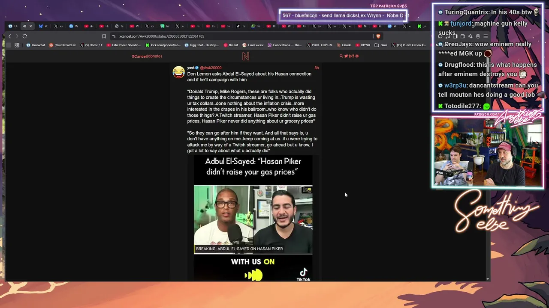This screenshot has width=549, height=308.
Task: Open 'the list' bookmark
Action: click(231, 45)
